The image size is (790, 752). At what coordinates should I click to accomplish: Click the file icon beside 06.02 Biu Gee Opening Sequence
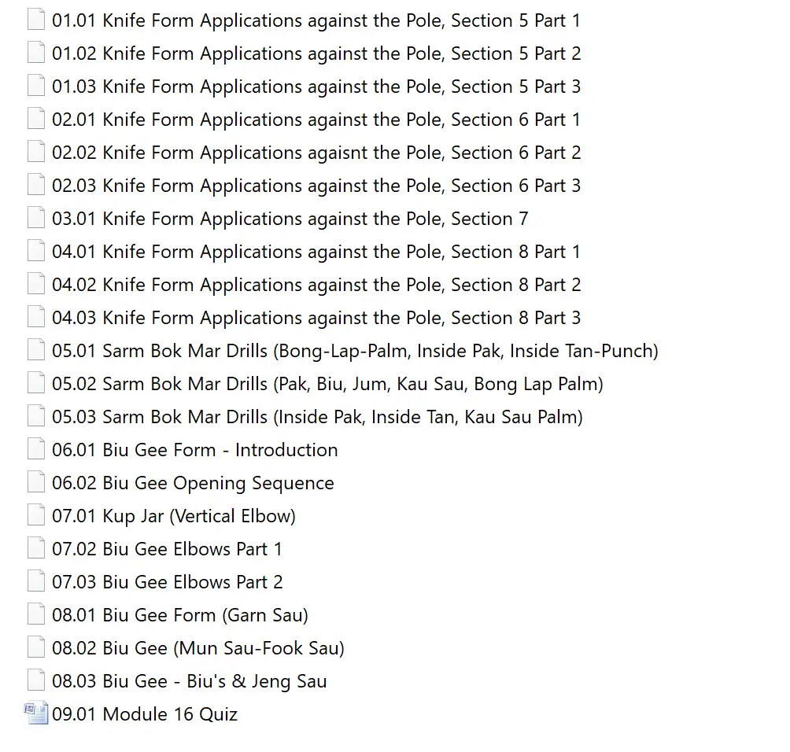tap(36, 483)
